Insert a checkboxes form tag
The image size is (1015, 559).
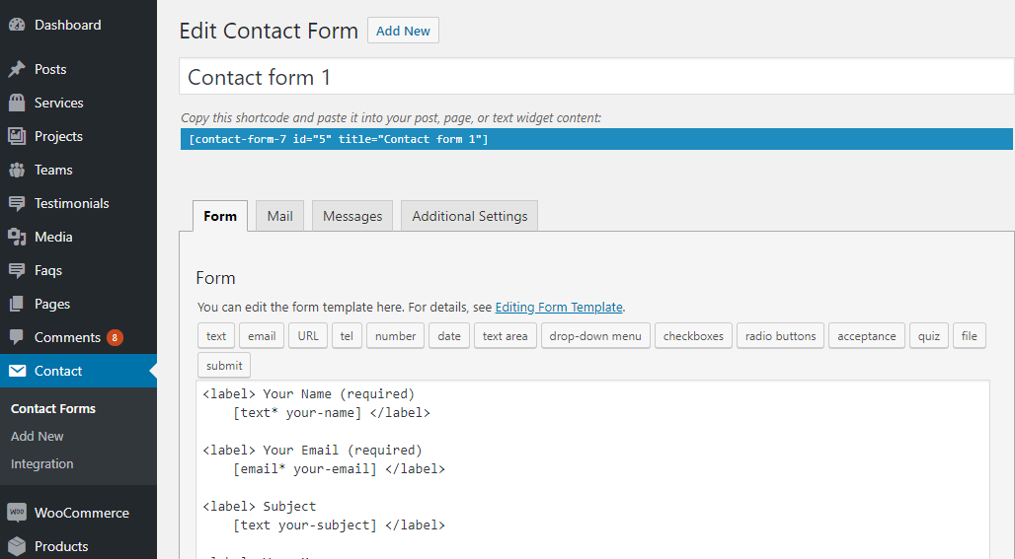tap(693, 336)
